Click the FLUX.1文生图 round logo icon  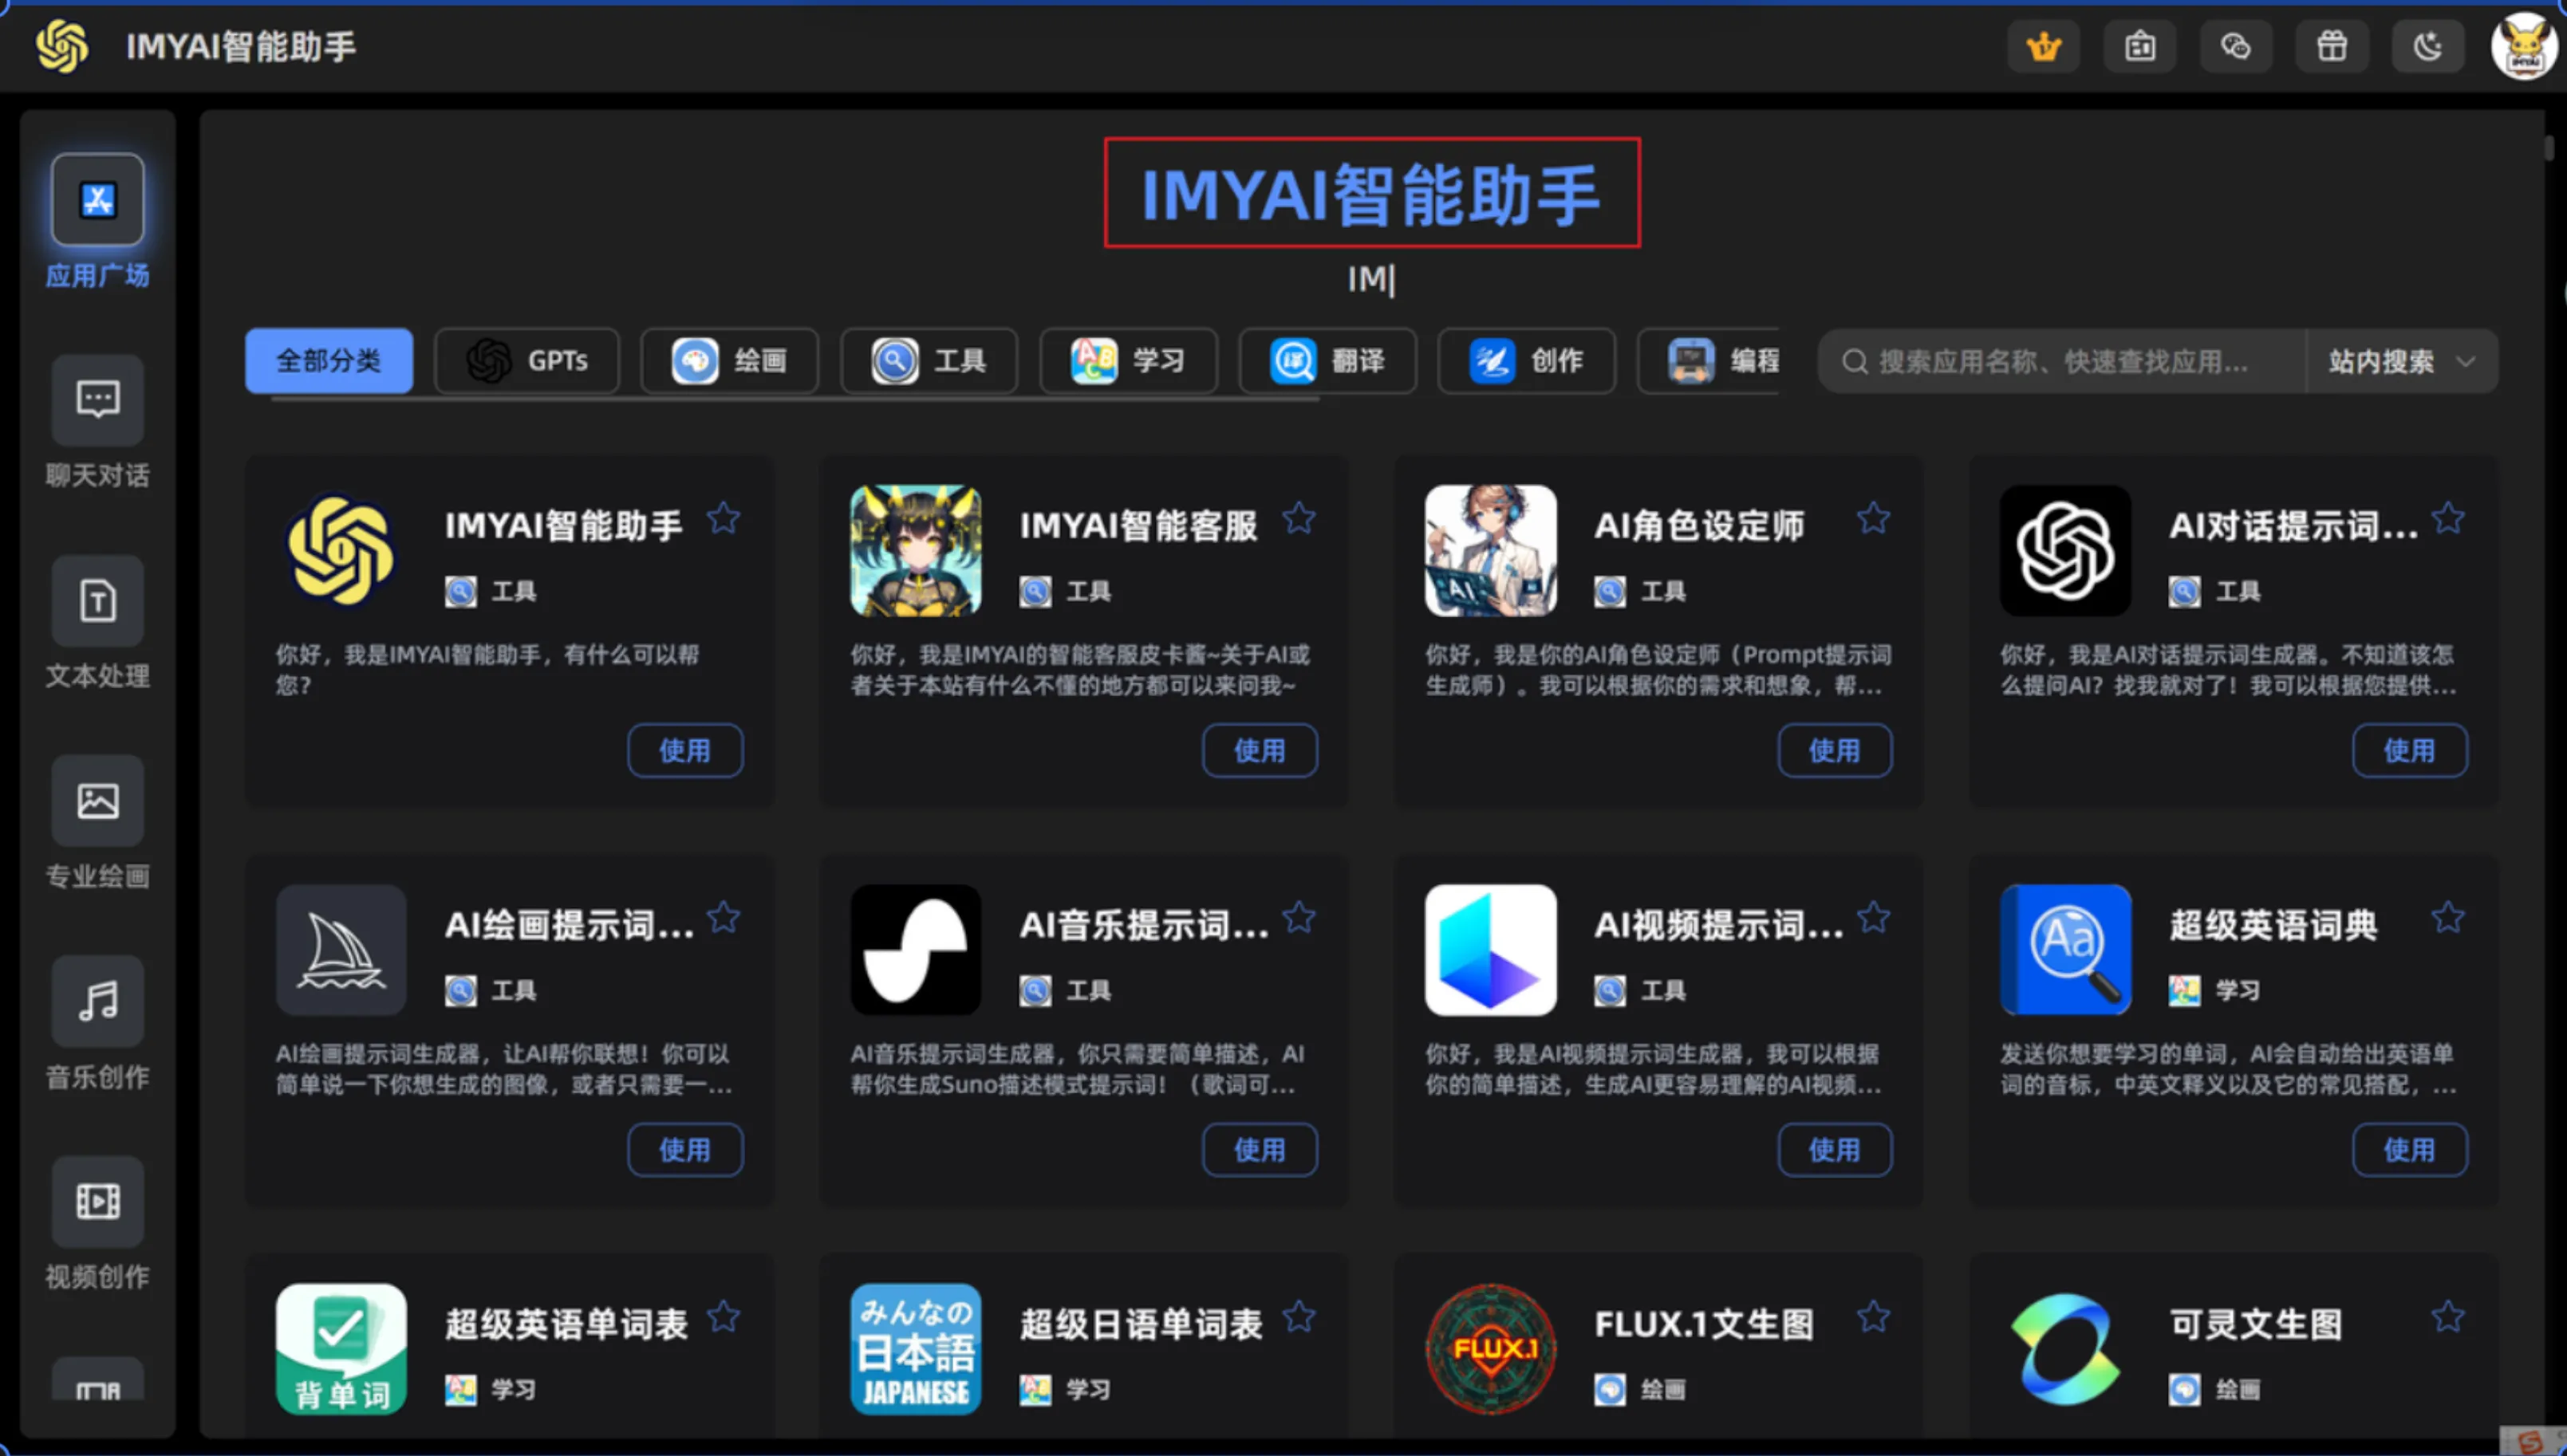(1491, 1348)
